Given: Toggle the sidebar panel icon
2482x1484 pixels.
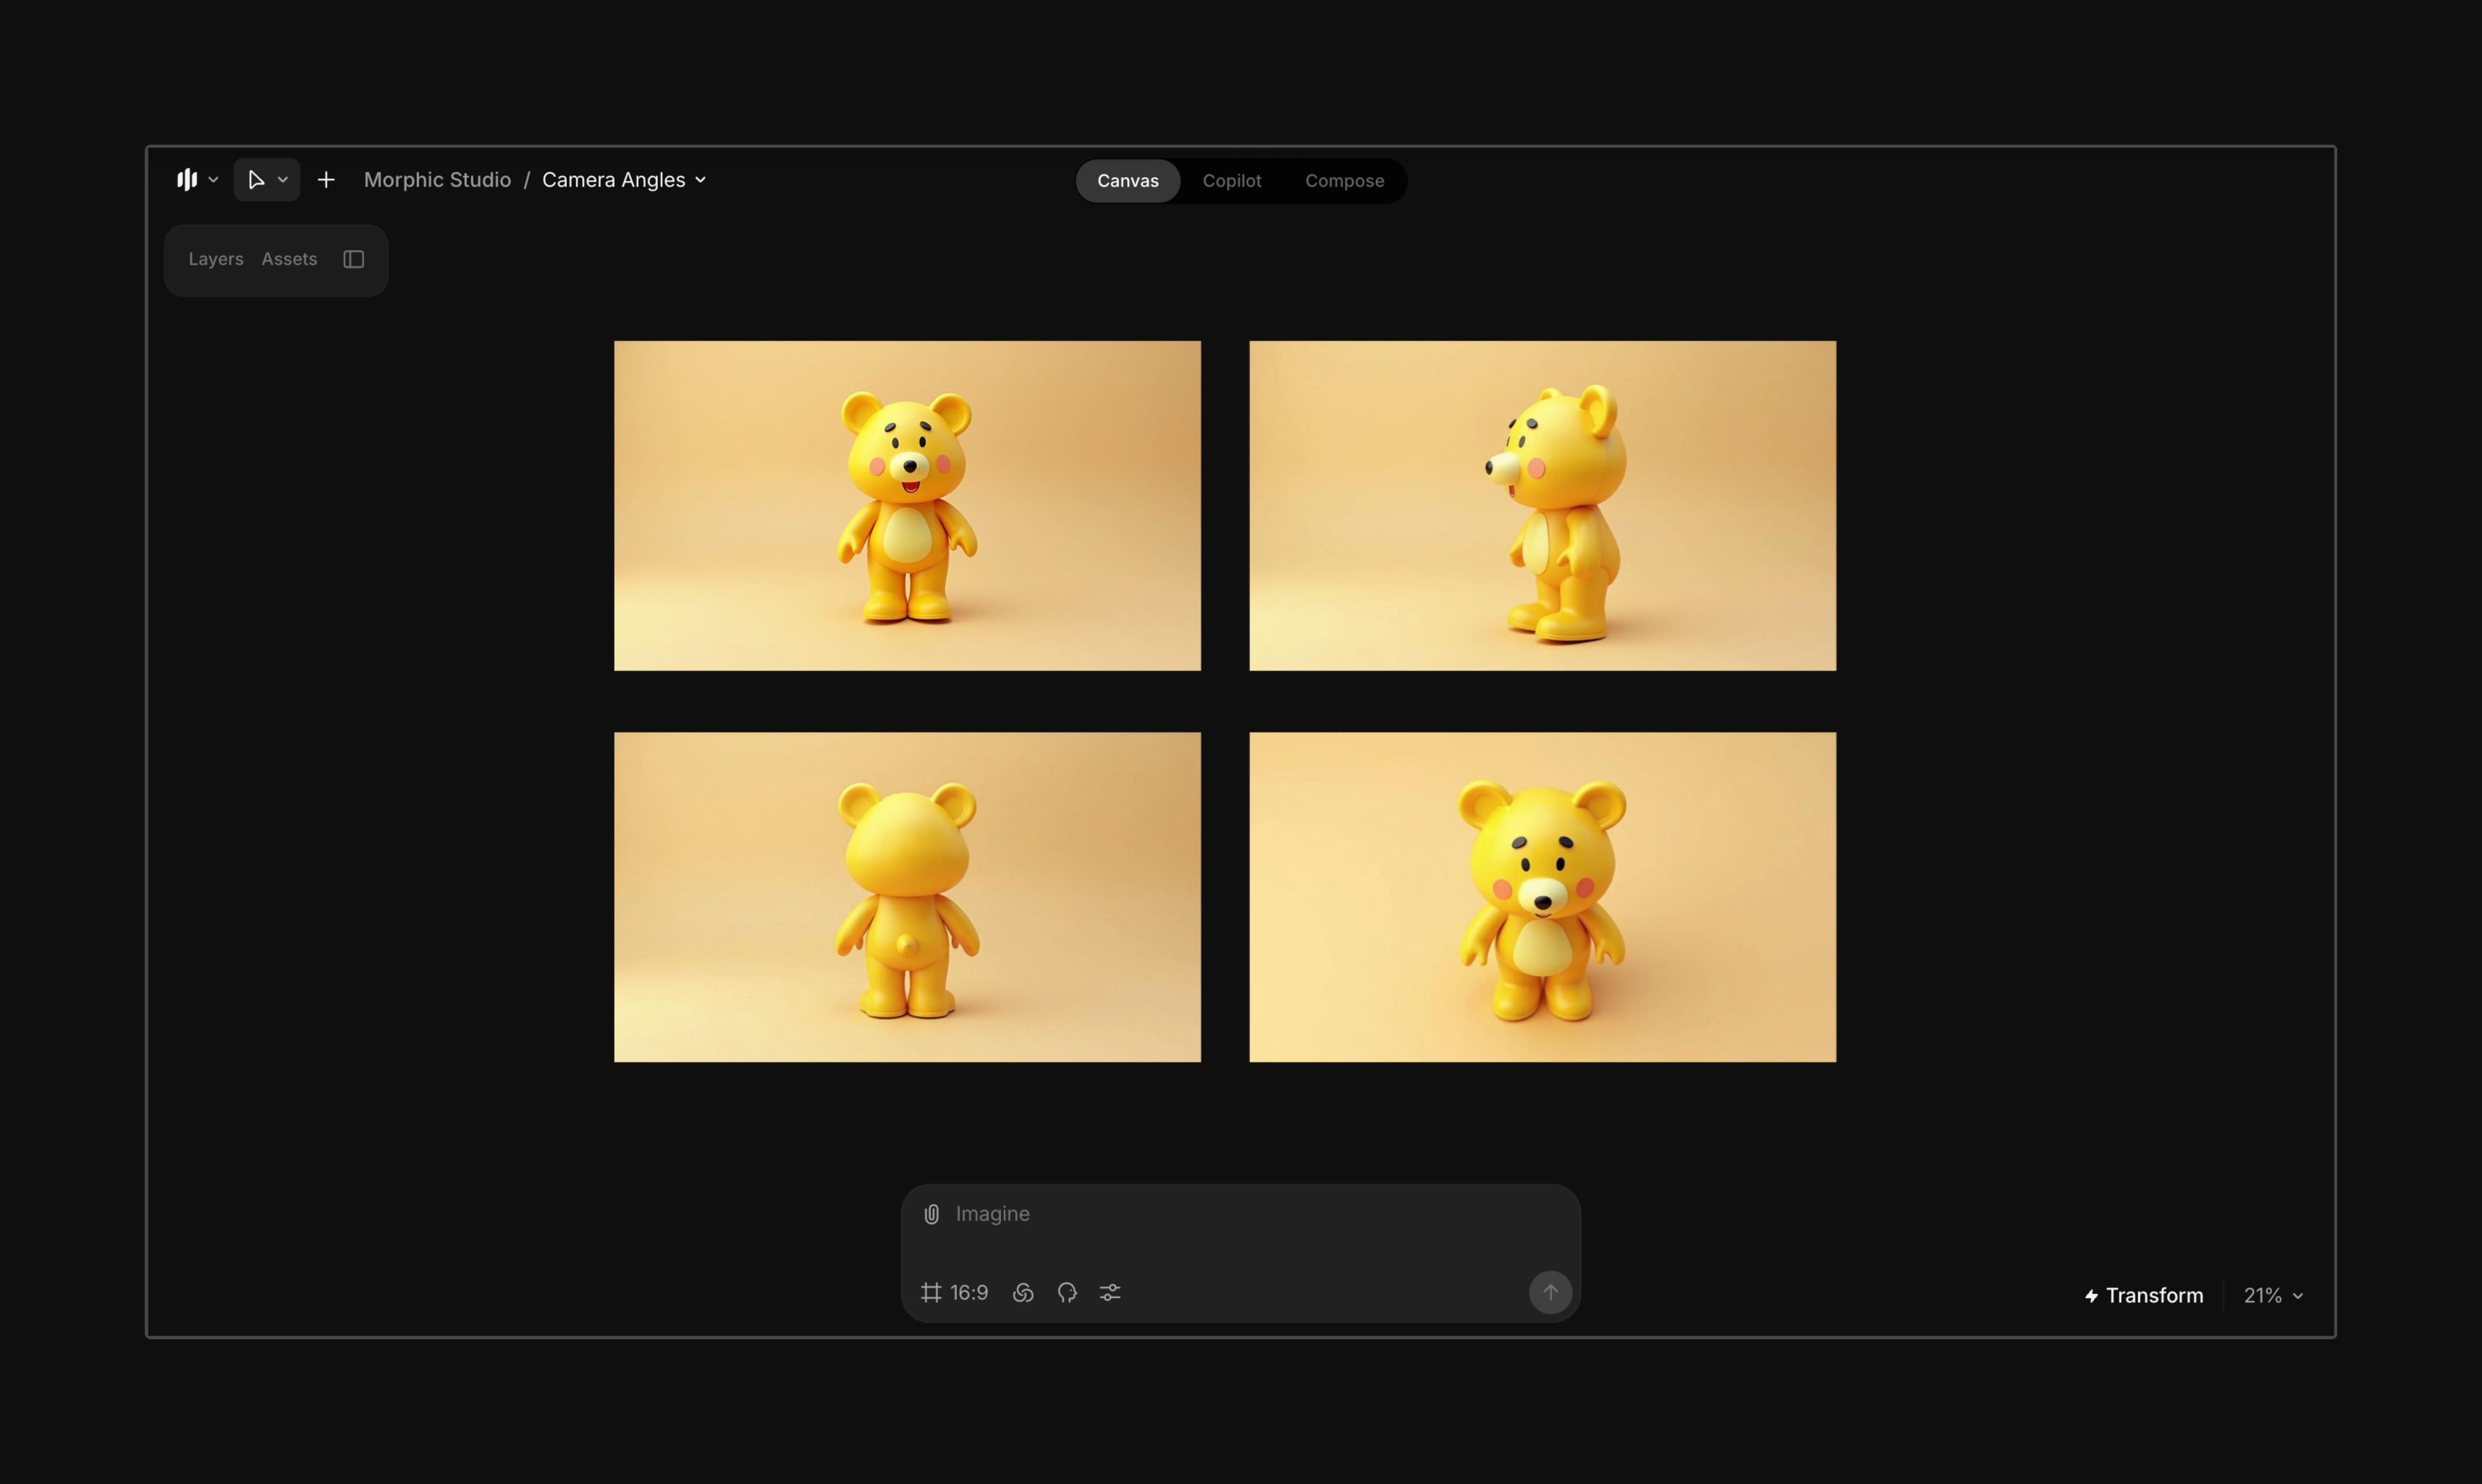Looking at the screenshot, I should click(x=353, y=259).
